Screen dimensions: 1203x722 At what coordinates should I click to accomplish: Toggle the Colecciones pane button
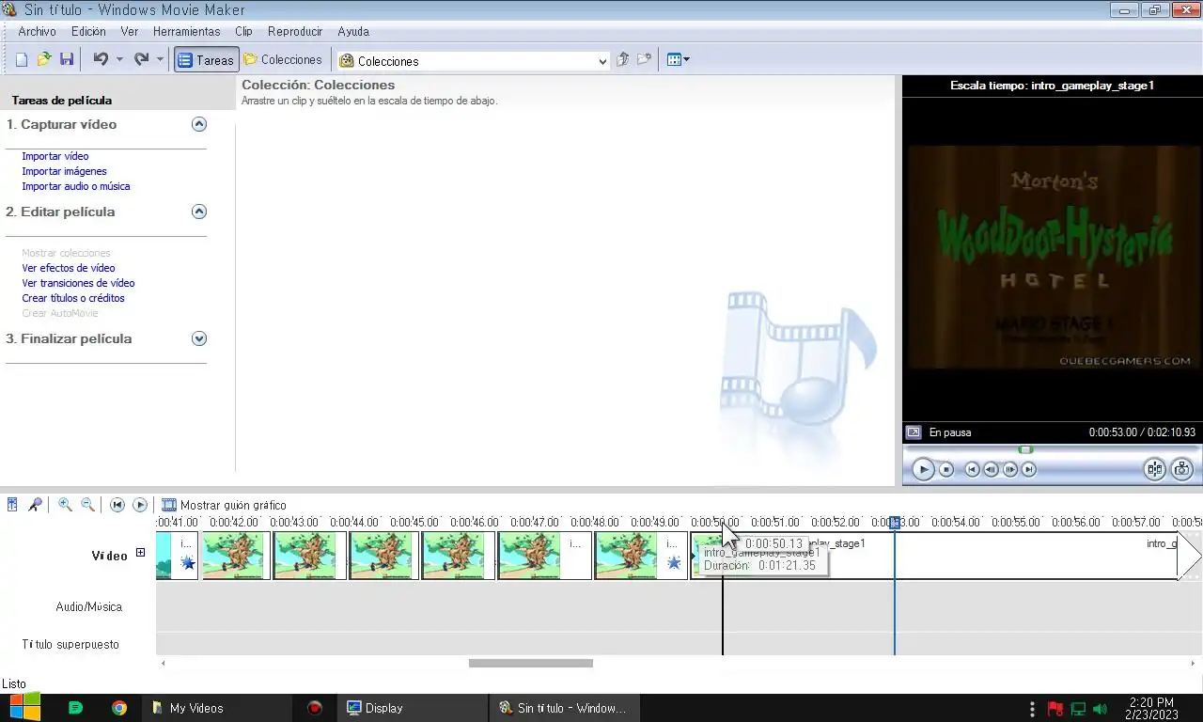(x=282, y=59)
